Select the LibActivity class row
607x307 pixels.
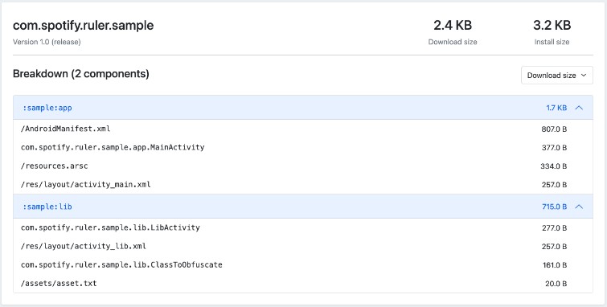pyautogui.click(x=303, y=227)
